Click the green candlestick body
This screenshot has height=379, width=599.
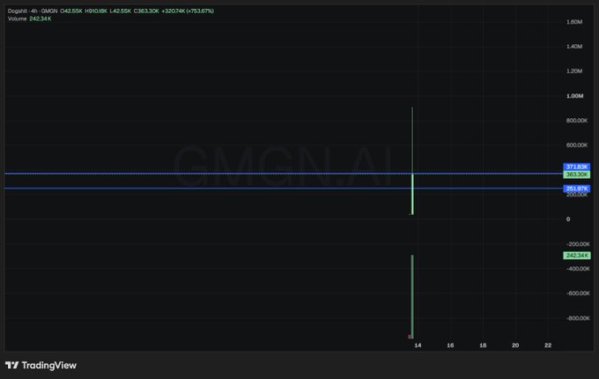click(412, 194)
